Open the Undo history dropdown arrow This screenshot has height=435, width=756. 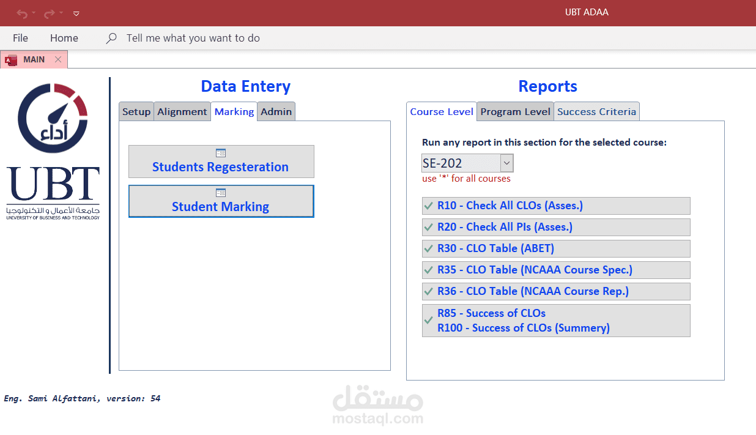(34, 13)
